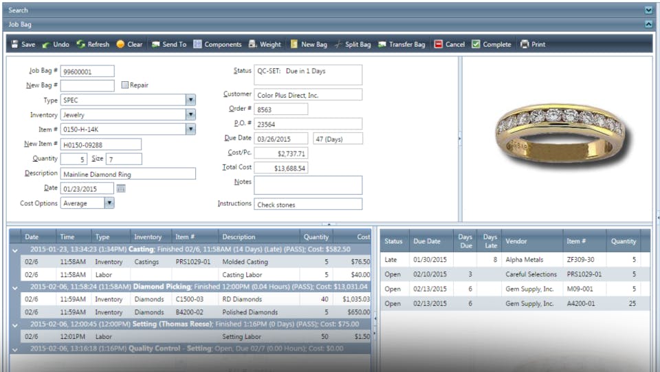Click the empty Notes field
Viewport: 660px width, 372px height.
coord(308,185)
